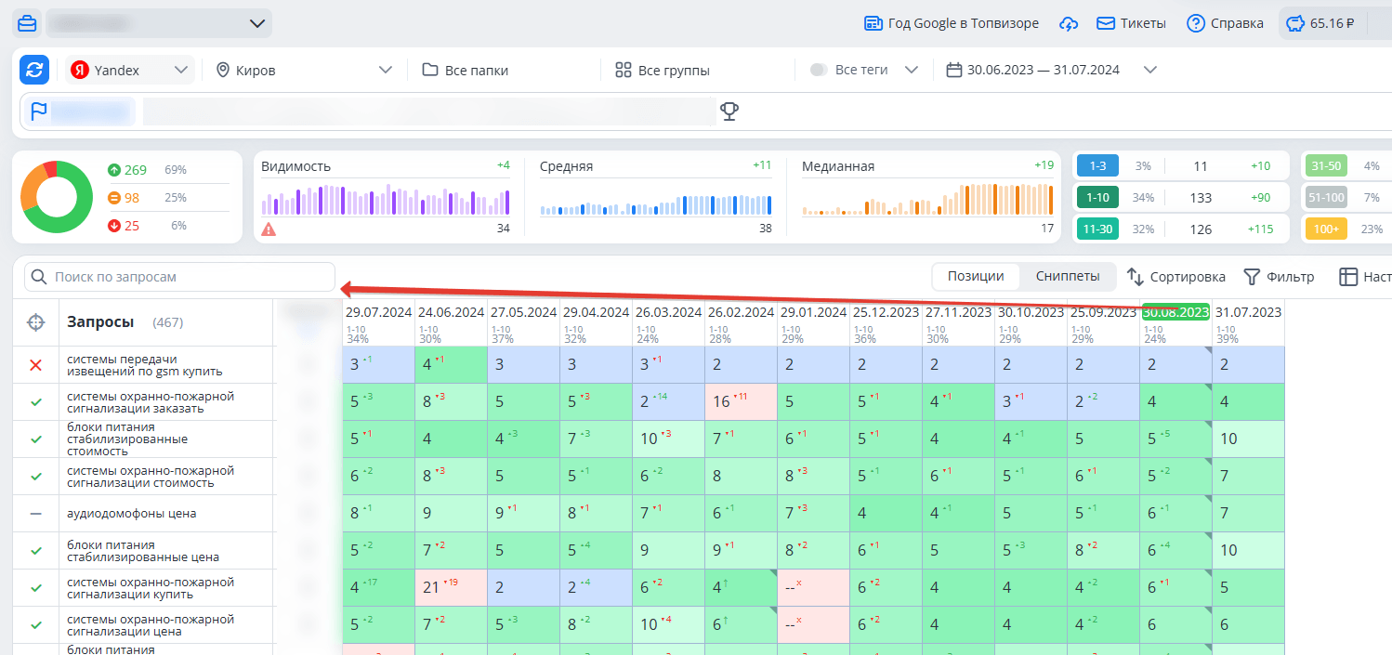Open the blurred project name dropdown
1392x655 pixels.
pos(158,23)
